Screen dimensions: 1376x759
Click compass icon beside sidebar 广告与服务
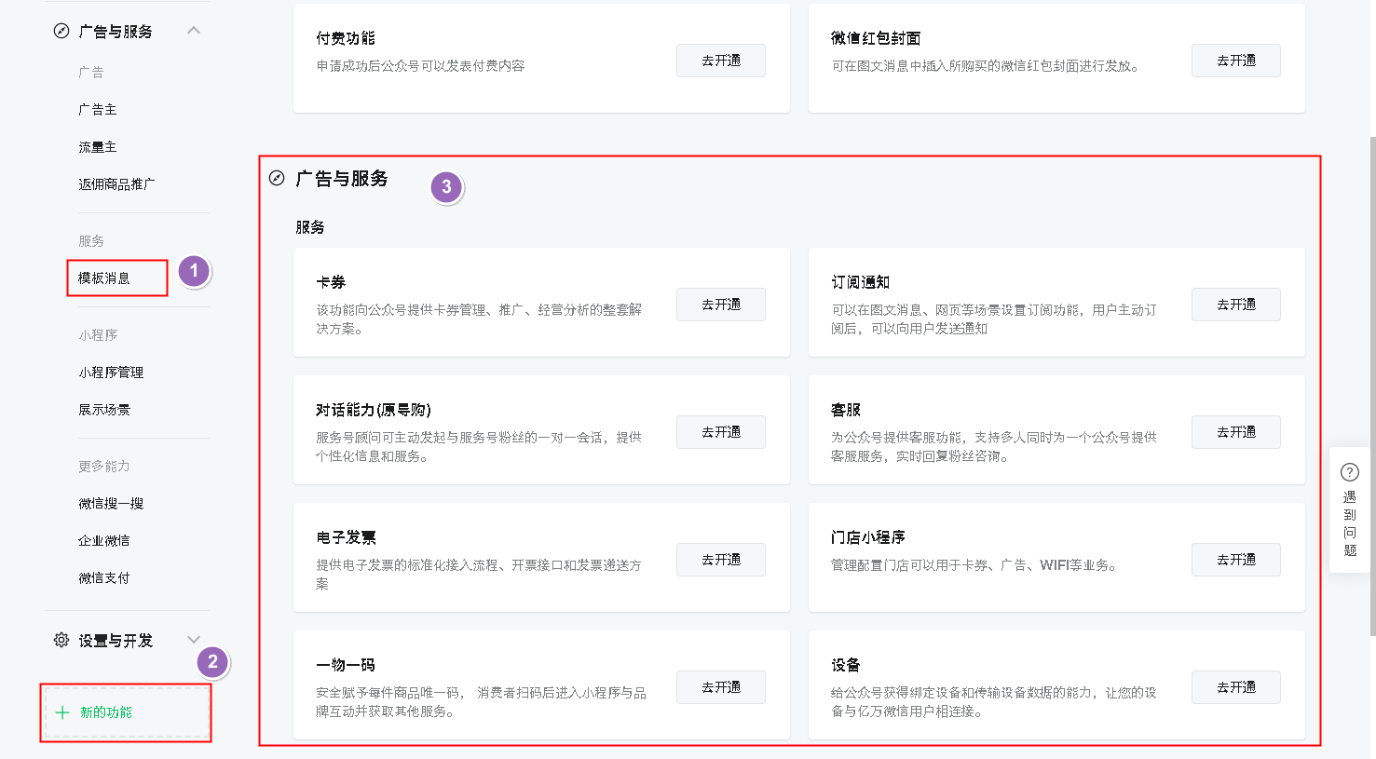pos(61,31)
